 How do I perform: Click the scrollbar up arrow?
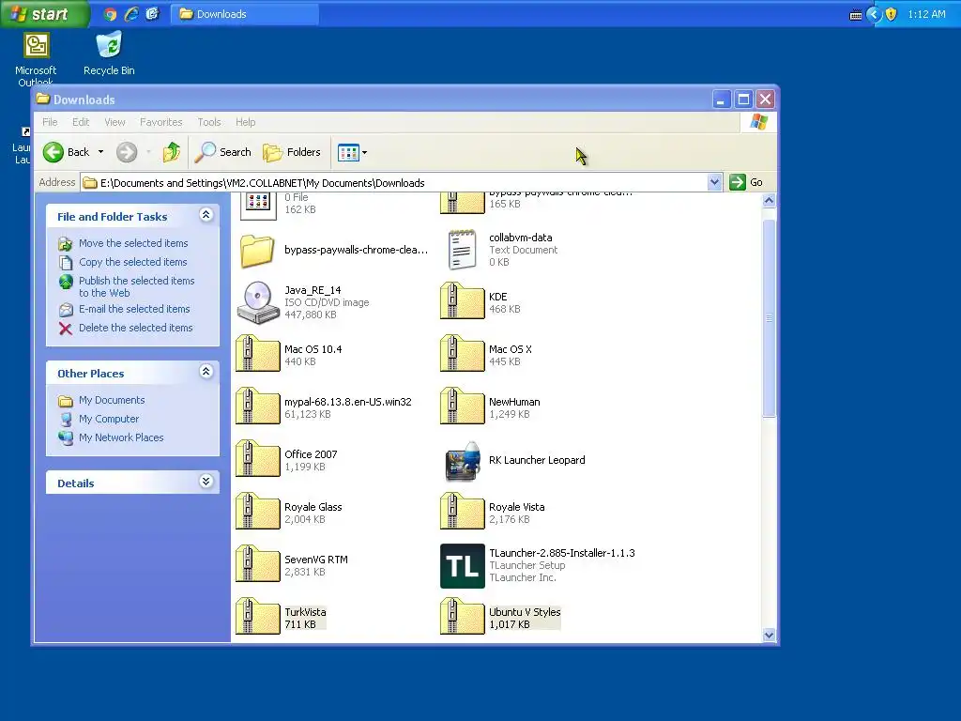pyautogui.click(x=770, y=201)
